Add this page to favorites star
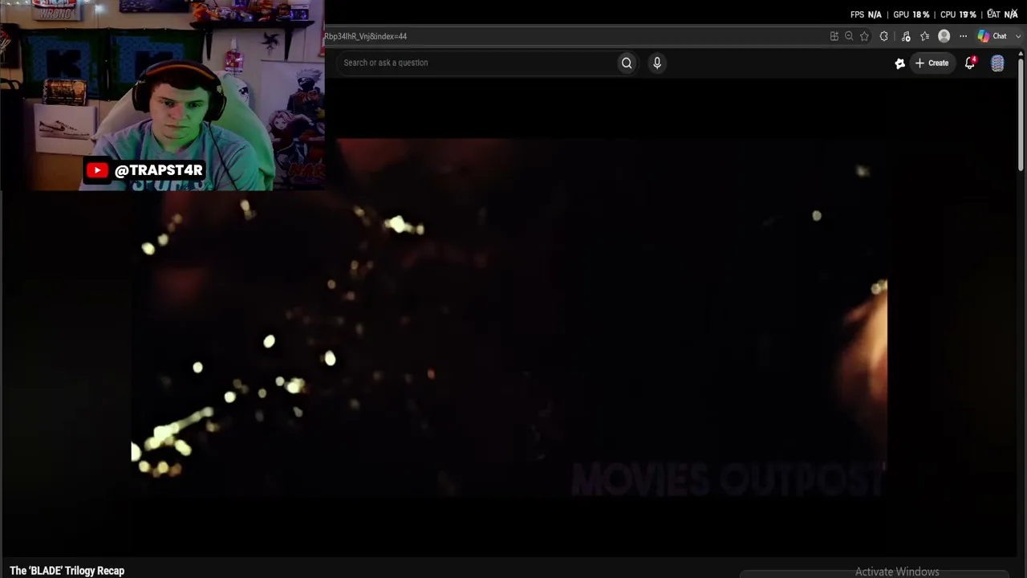1027x578 pixels. click(x=864, y=36)
